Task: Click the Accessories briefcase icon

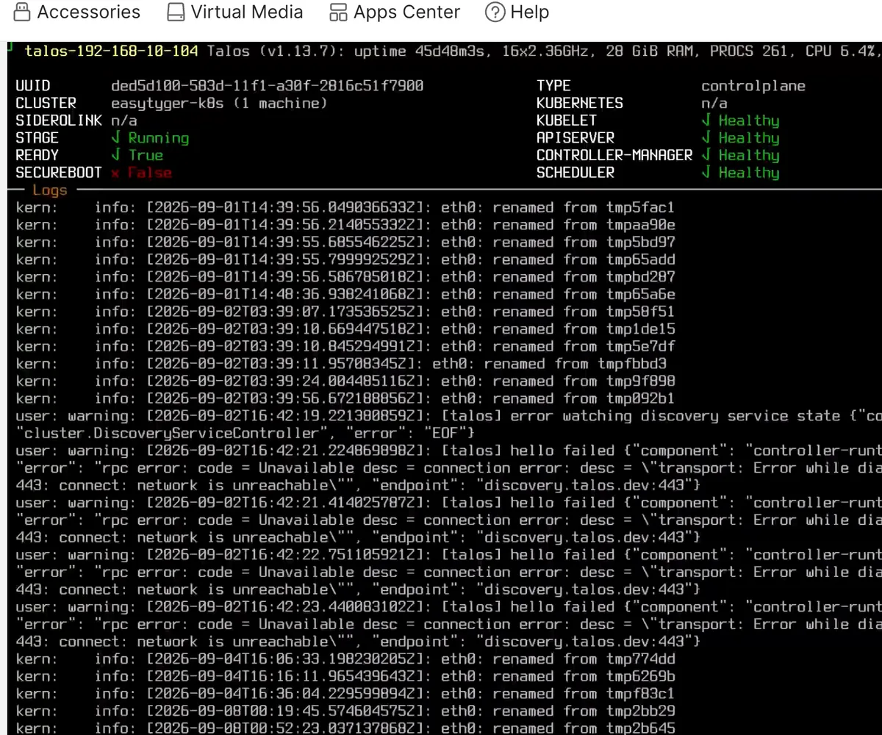Action: click(x=22, y=12)
